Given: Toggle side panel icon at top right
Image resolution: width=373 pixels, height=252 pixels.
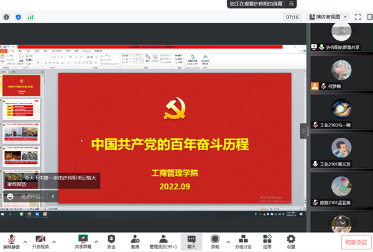Looking at the screenshot, I should tap(370, 17).
